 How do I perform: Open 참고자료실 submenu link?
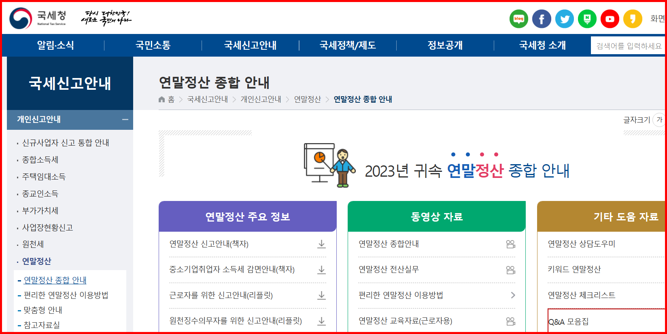pyautogui.click(x=42, y=325)
